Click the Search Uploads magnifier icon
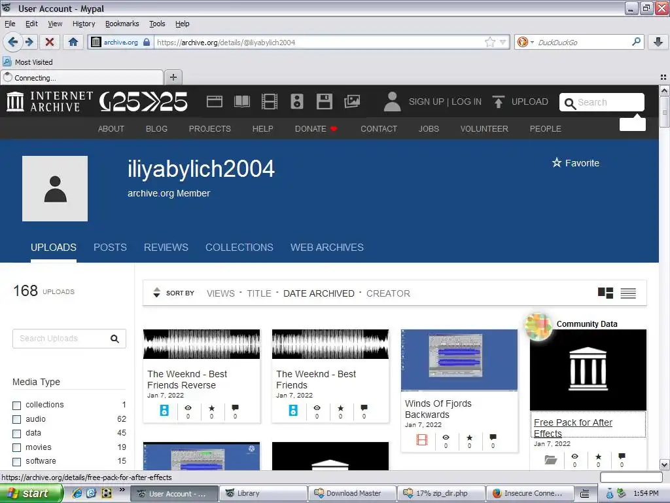The image size is (670, 503). point(115,339)
